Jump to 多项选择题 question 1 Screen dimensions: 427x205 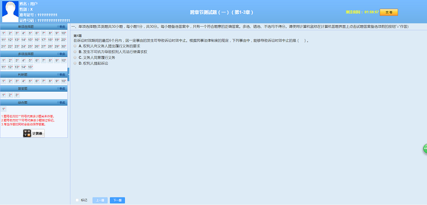pyautogui.click(x=4, y=60)
